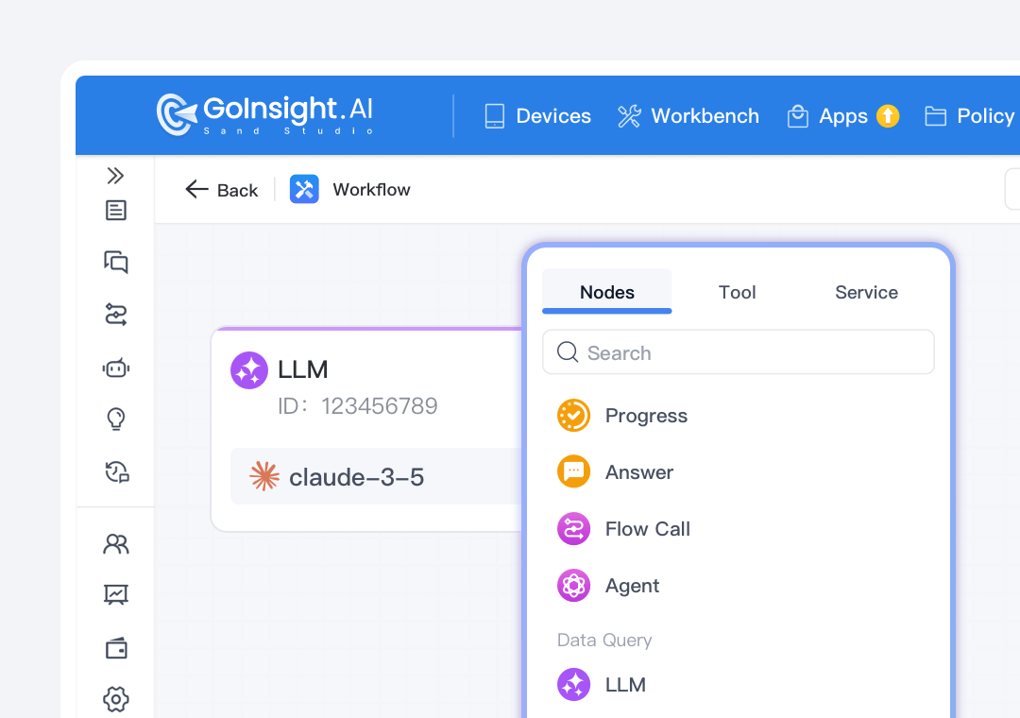
Task: Expand the left sidebar with double chevron
Action: (x=115, y=176)
